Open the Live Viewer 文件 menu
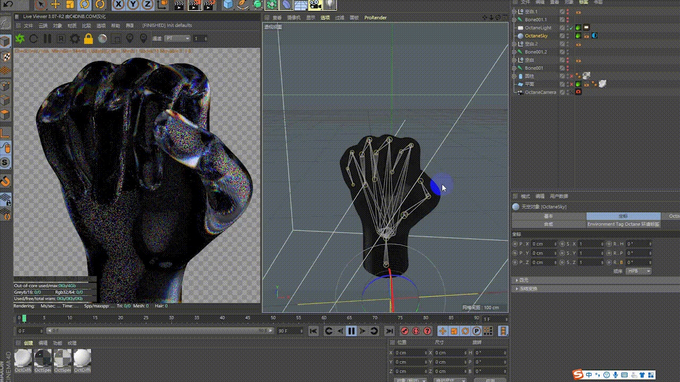Viewport: 680px width, 382px height. click(x=28, y=25)
